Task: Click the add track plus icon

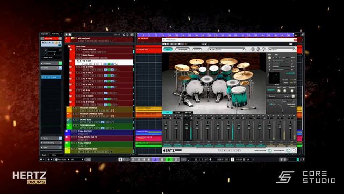Action: [x=67, y=34]
